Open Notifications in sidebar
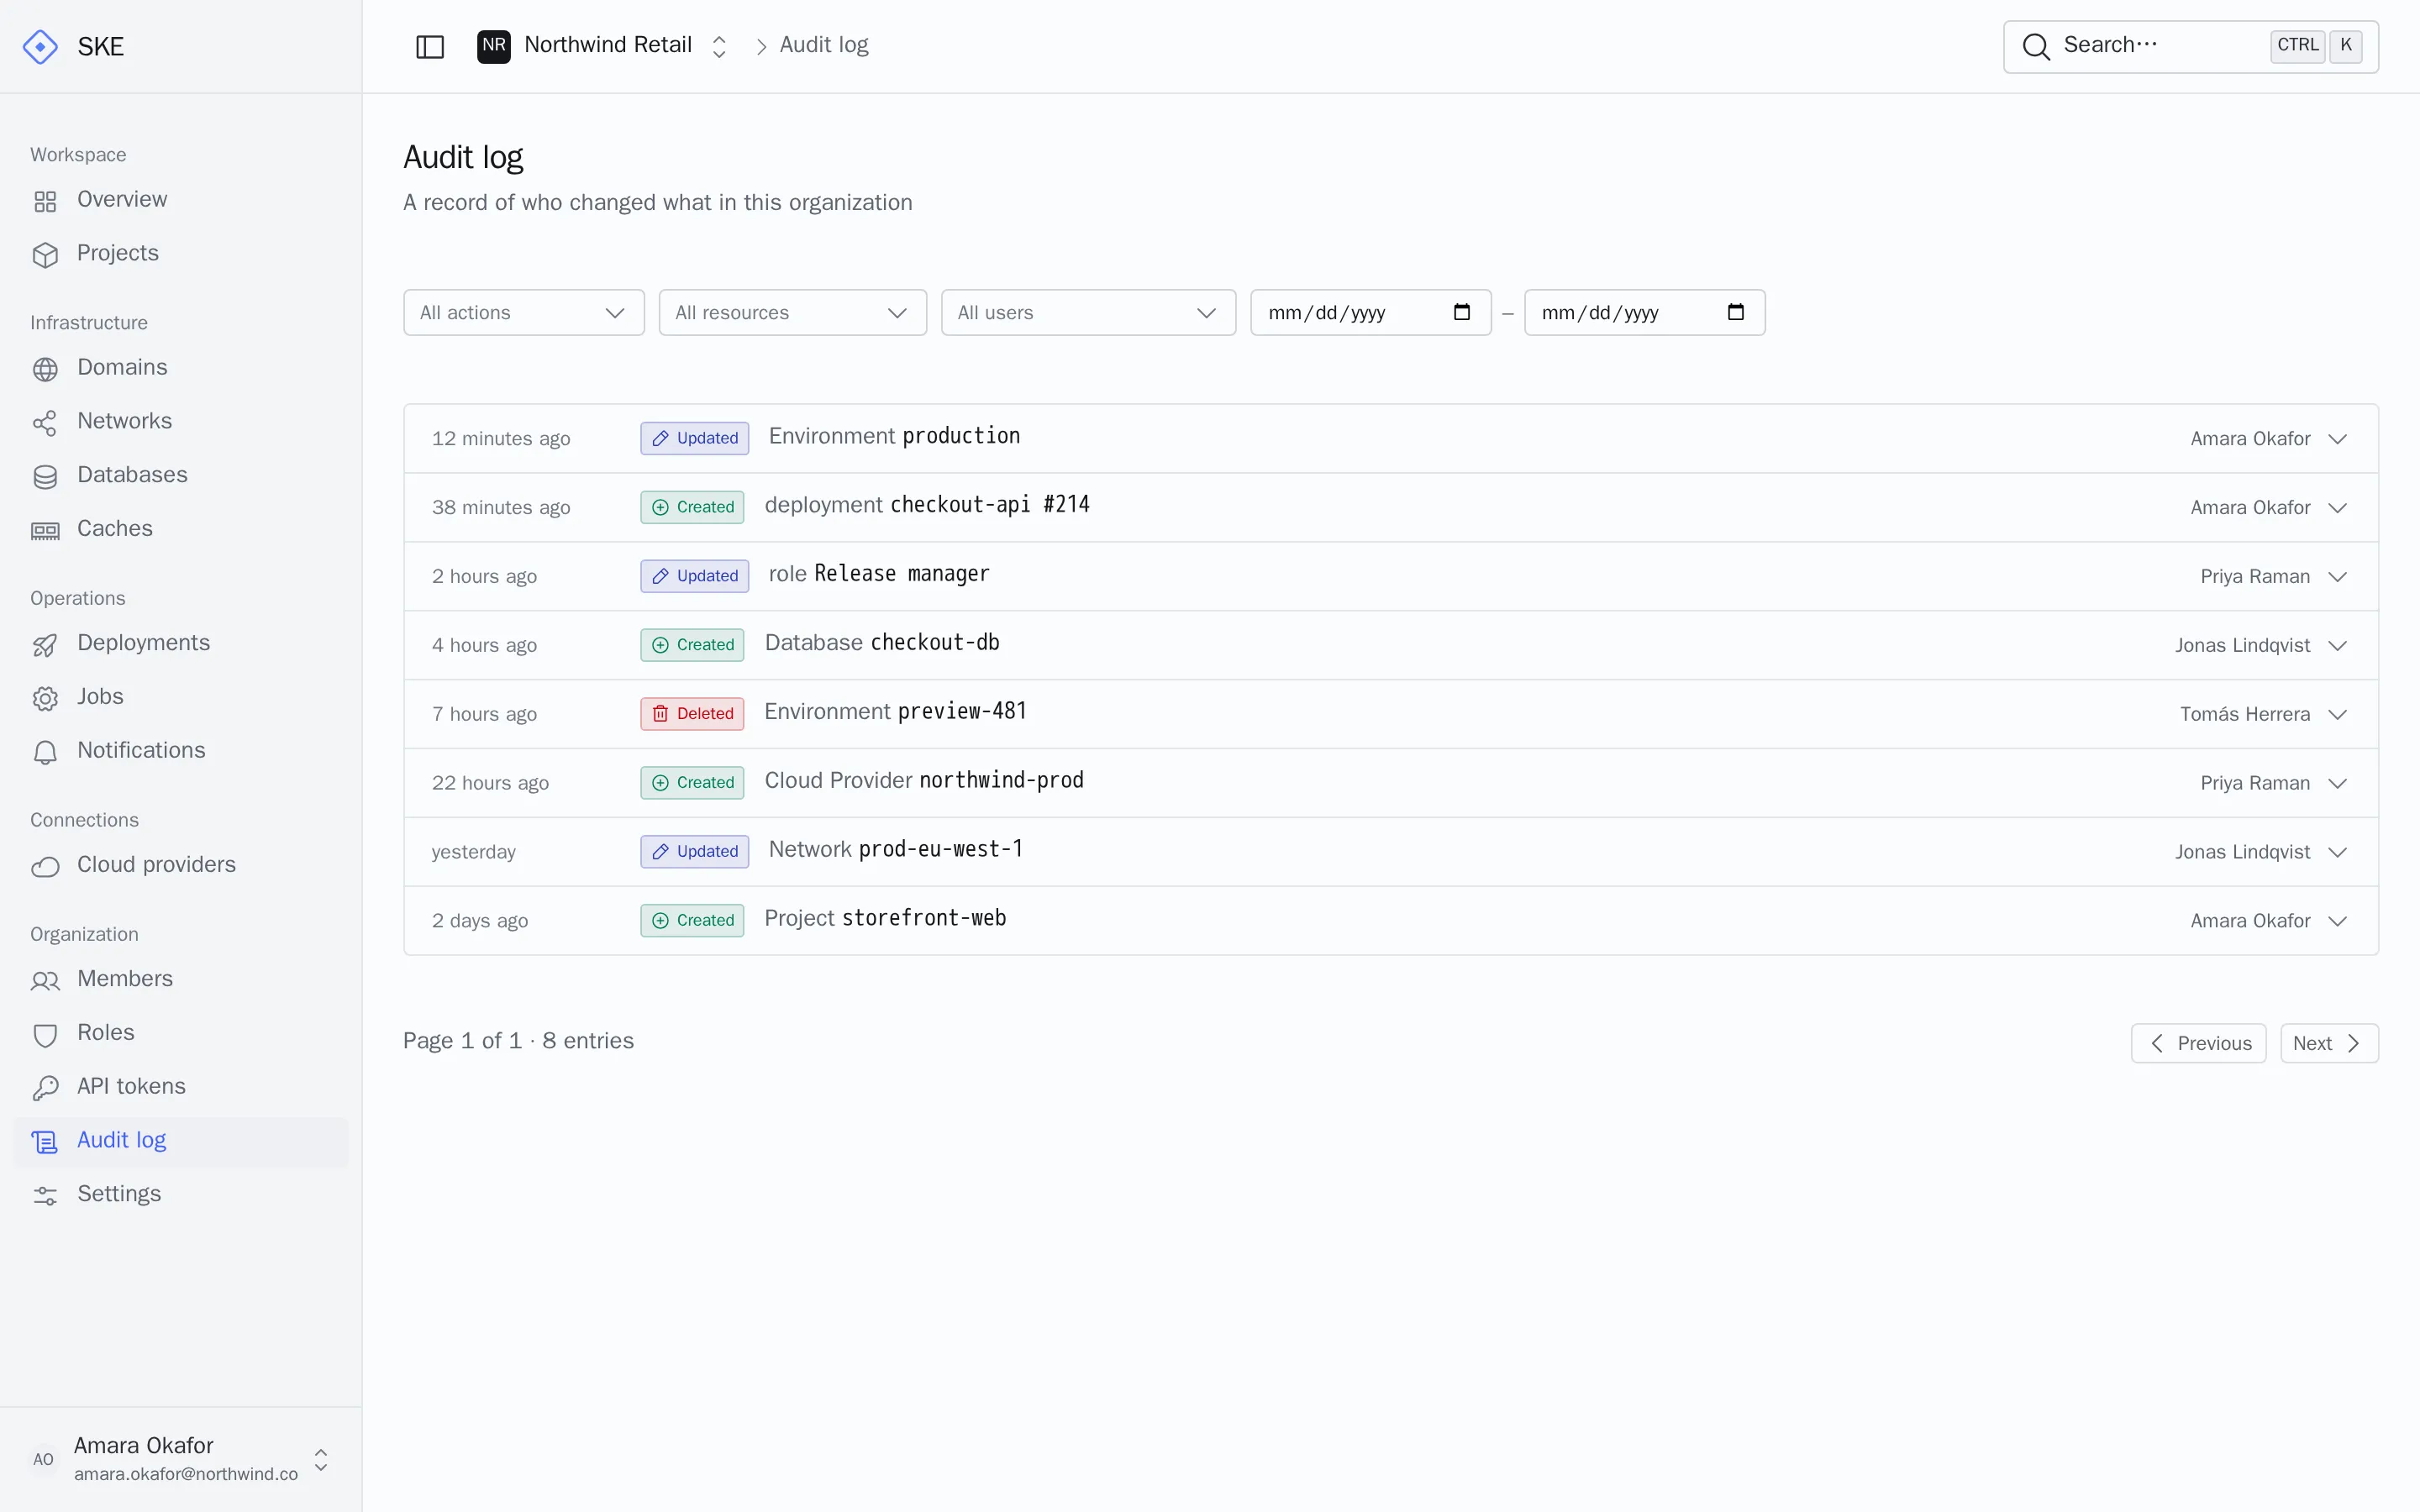 coord(181,752)
